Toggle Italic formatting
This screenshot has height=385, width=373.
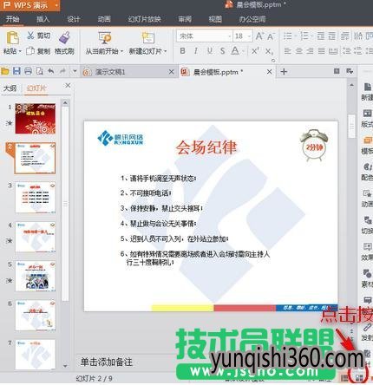tap(196, 51)
